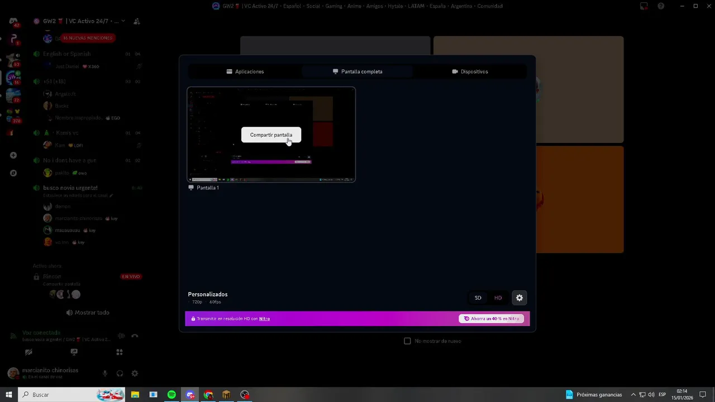Viewport: 715px width, 402px height.
Task: Click the Add a Server plus icon
Action: tap(13, 155)
